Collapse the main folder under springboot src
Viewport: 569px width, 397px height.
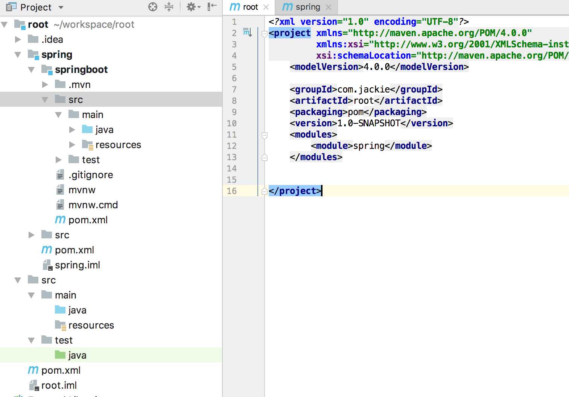[58, 115]
